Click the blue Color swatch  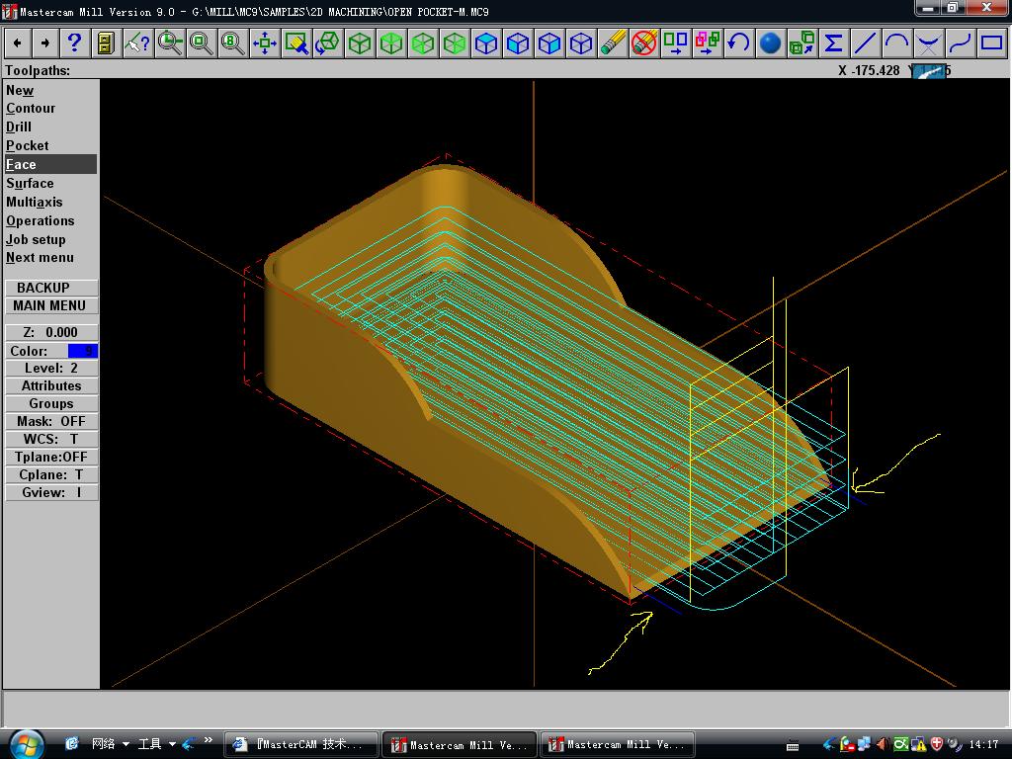tap(83, 351)
